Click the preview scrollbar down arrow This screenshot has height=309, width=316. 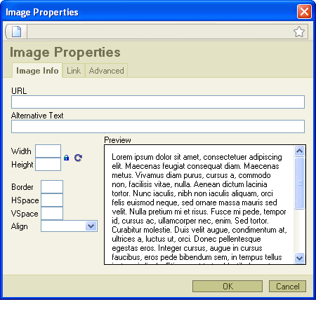click(299, 258)
